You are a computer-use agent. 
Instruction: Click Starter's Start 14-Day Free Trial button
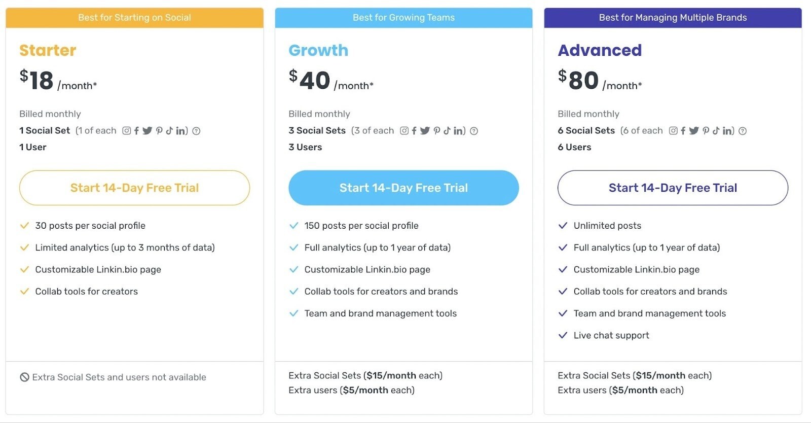pyautogui.click(x=134, y=188)
